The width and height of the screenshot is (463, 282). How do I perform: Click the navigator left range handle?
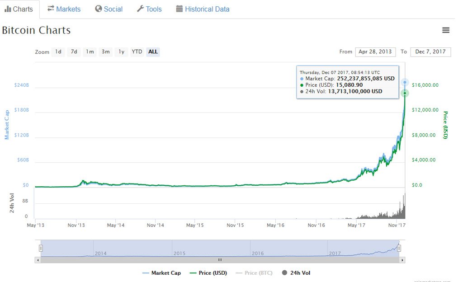tap(41, 248)
